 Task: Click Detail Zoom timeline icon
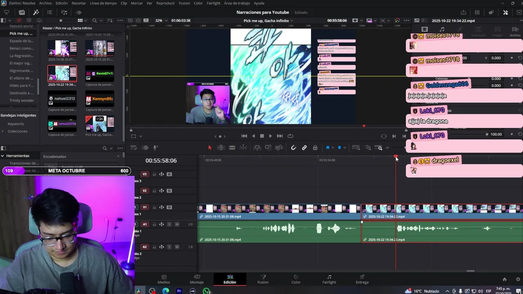click(x=368, y=148)
